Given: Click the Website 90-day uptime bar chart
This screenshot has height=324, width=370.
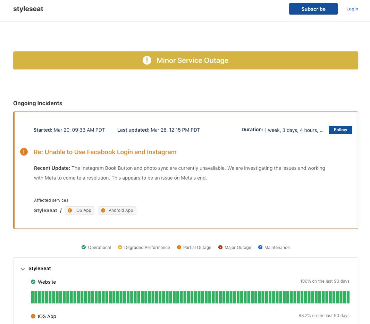Looking at the screenshot, I should click(x=190, y=297).
